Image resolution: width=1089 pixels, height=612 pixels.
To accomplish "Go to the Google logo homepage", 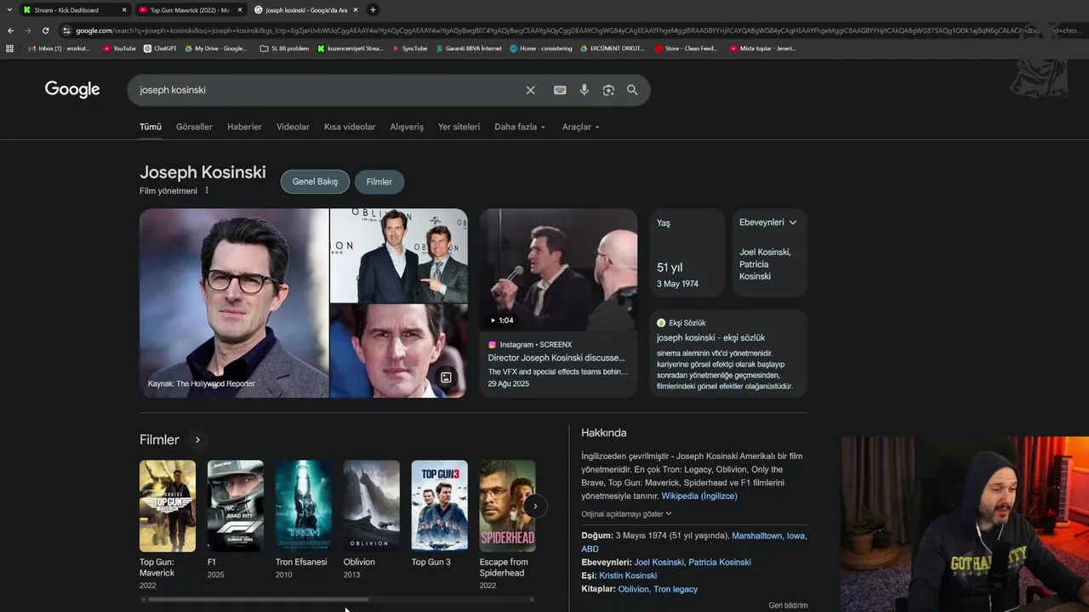I will click(x=72, y=90).
